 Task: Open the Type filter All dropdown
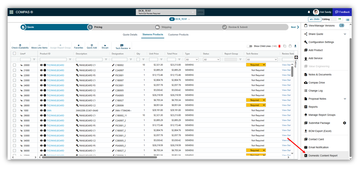tap(192, 59)
